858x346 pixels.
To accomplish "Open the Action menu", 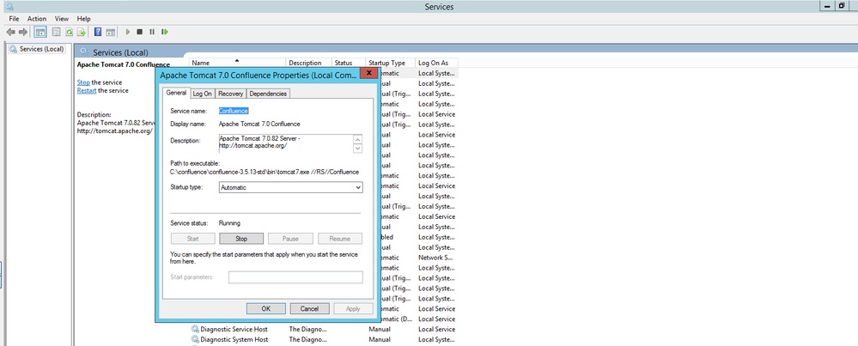I will [37, 18].
